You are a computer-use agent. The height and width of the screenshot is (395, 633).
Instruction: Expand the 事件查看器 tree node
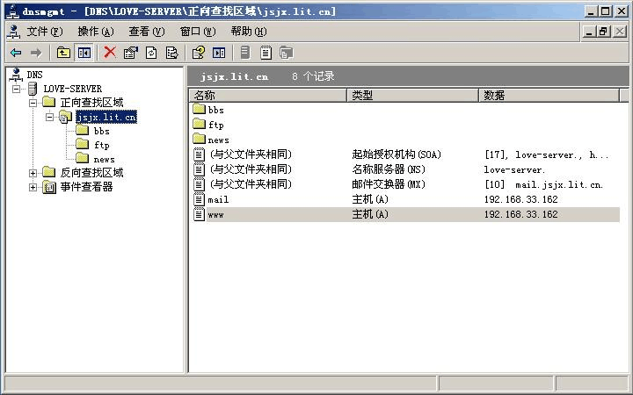(x=34, y=187)
